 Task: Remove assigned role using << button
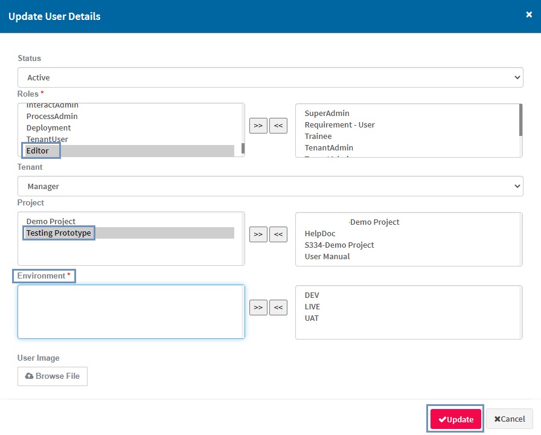click(278, 126)
